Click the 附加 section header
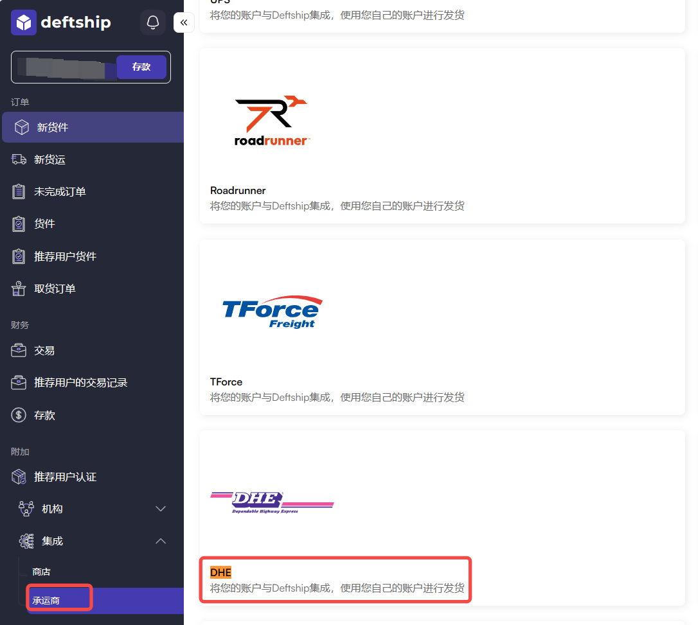 click(x=20, y=452)
